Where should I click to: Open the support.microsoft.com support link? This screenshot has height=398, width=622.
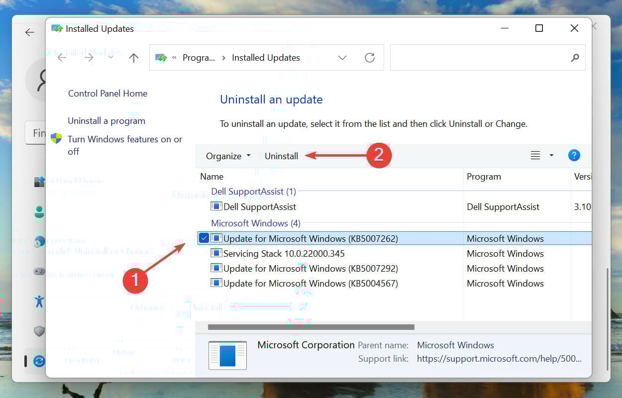tap(499, 359)
